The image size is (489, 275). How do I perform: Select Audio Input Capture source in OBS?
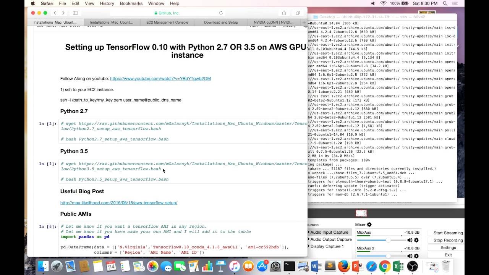(x=329, y=232)
